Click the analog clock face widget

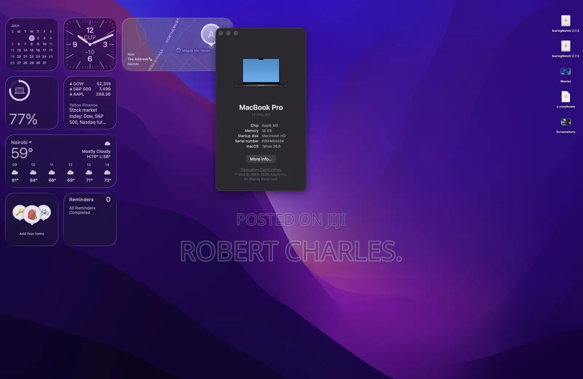pos(90,45)
